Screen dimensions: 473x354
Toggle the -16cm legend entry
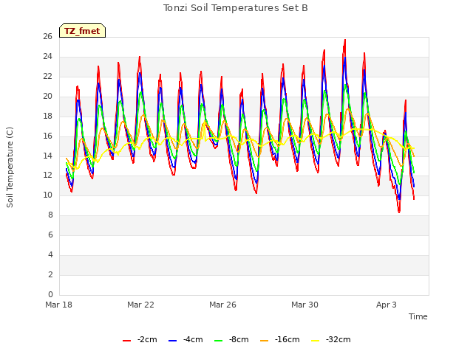coord(279,340)
